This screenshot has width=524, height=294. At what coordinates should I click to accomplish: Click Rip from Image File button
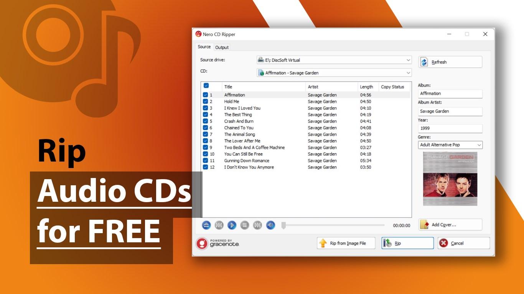pos(346,243)
